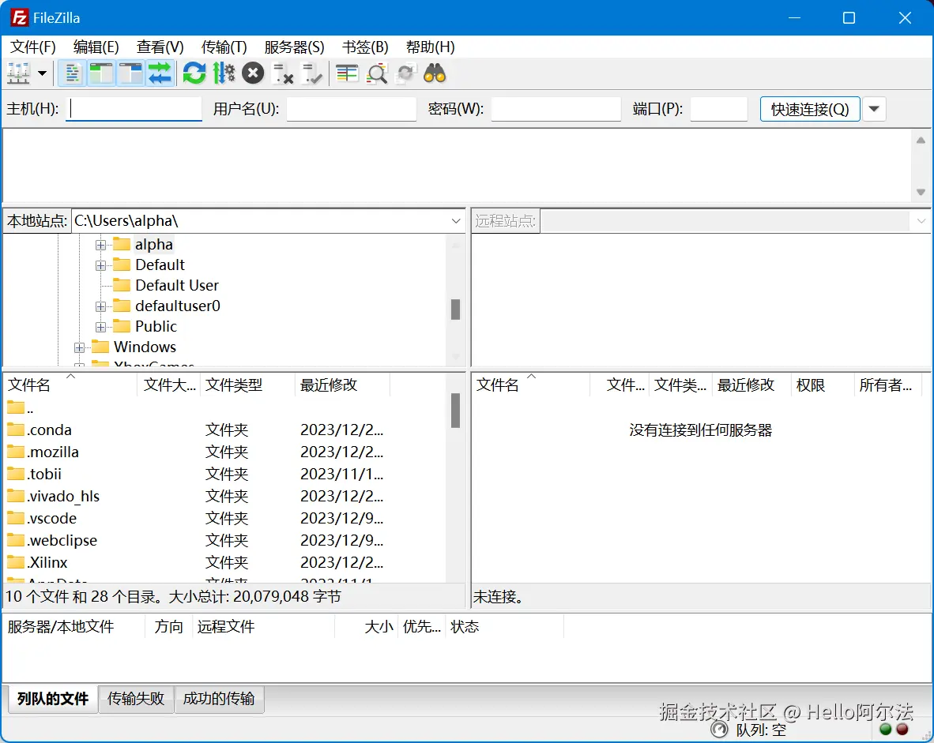
Task: Toggle remote directory tree display
Action: click(x=130, y=73)
